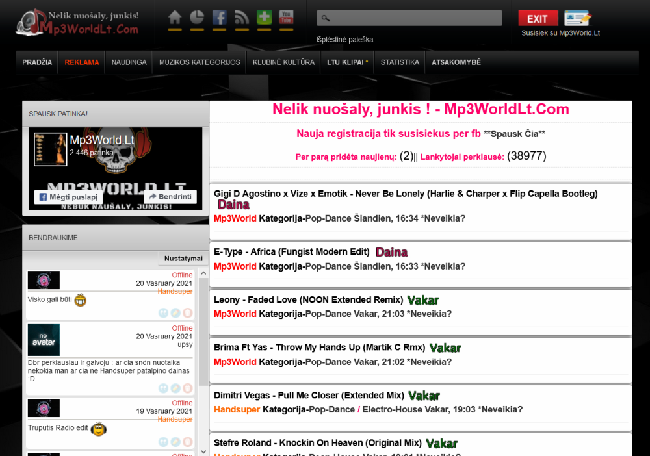
Task: Open the Handsuper avatar on the 'Truputis Radio edit' message
Action: (44, 409)
